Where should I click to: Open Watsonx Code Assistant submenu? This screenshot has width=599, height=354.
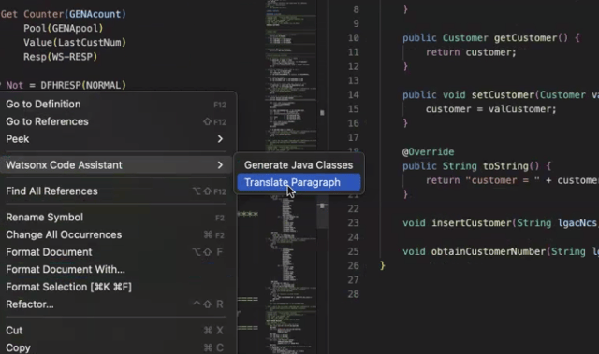point(116,165)
